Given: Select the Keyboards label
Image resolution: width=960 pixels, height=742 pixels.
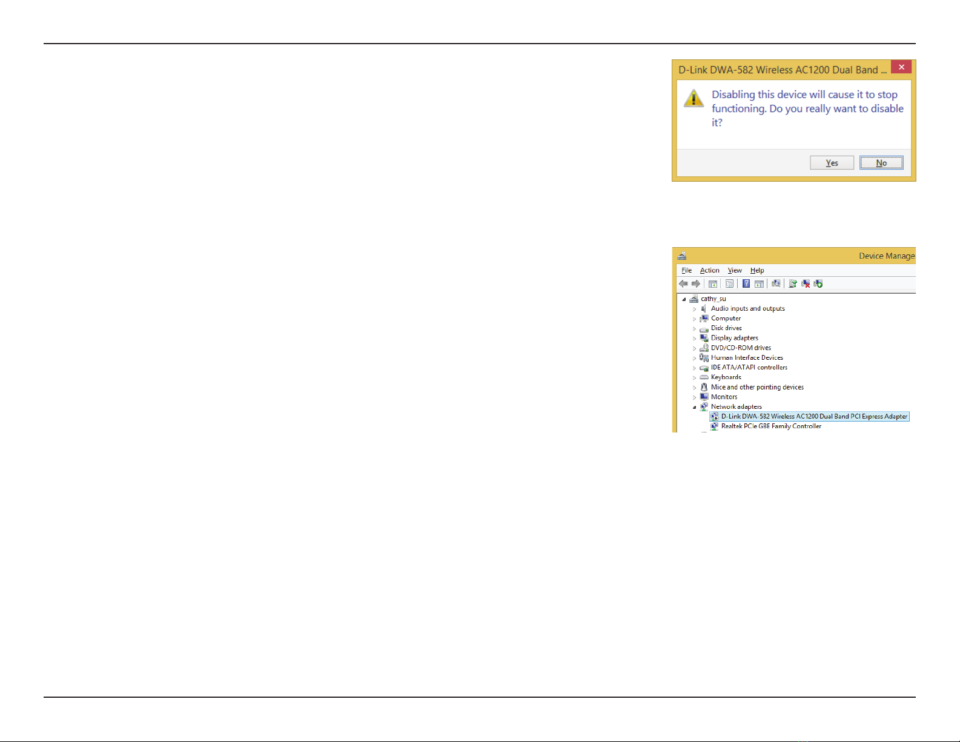Looking at the screenshot, I should (x=726, y=377).
